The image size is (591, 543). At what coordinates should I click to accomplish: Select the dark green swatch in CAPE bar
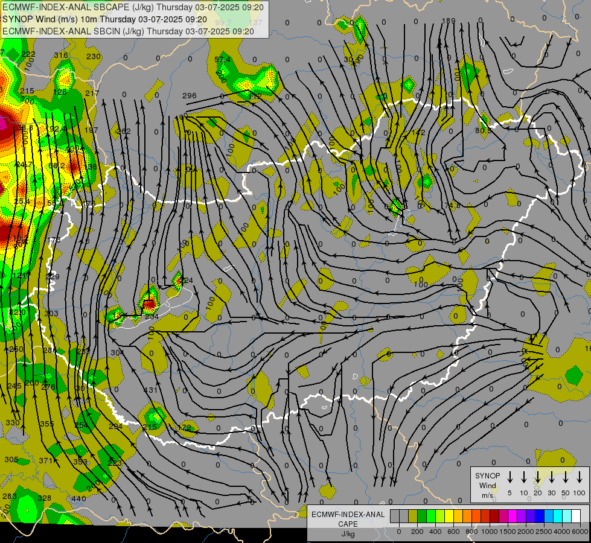[422, 516]
